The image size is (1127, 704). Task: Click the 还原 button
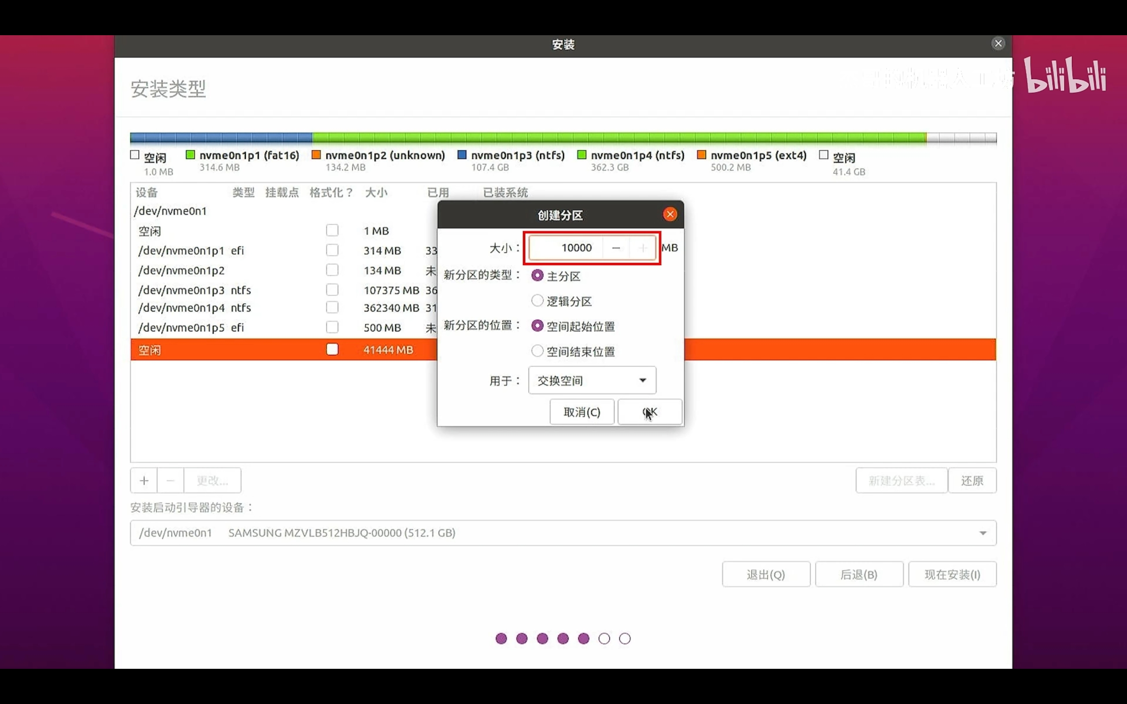tap(972, 480)
